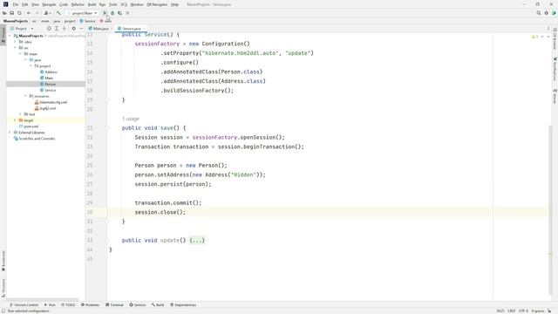
Task: Open IDE settings gear at top right
Action: [x=547, y=13]
